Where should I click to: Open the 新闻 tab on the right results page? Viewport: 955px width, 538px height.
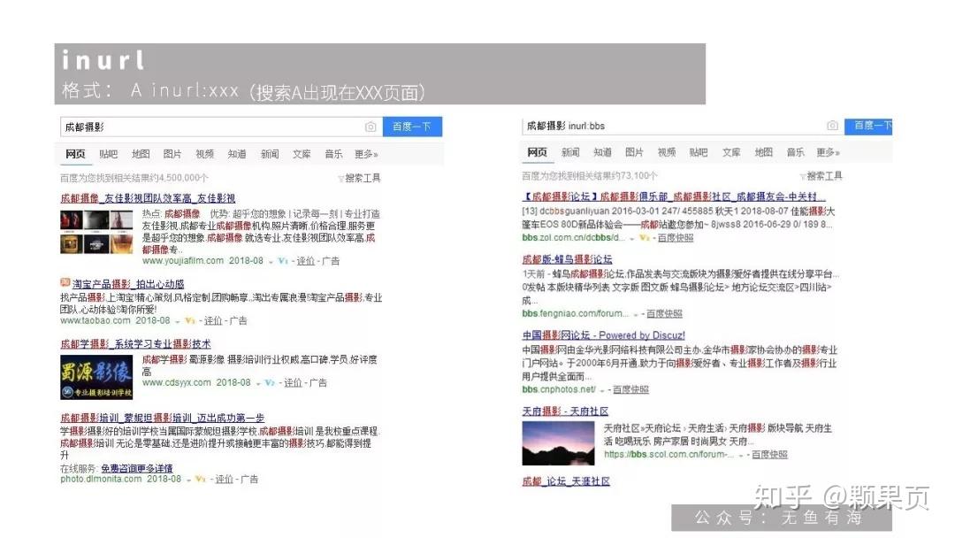coord(569,151)
